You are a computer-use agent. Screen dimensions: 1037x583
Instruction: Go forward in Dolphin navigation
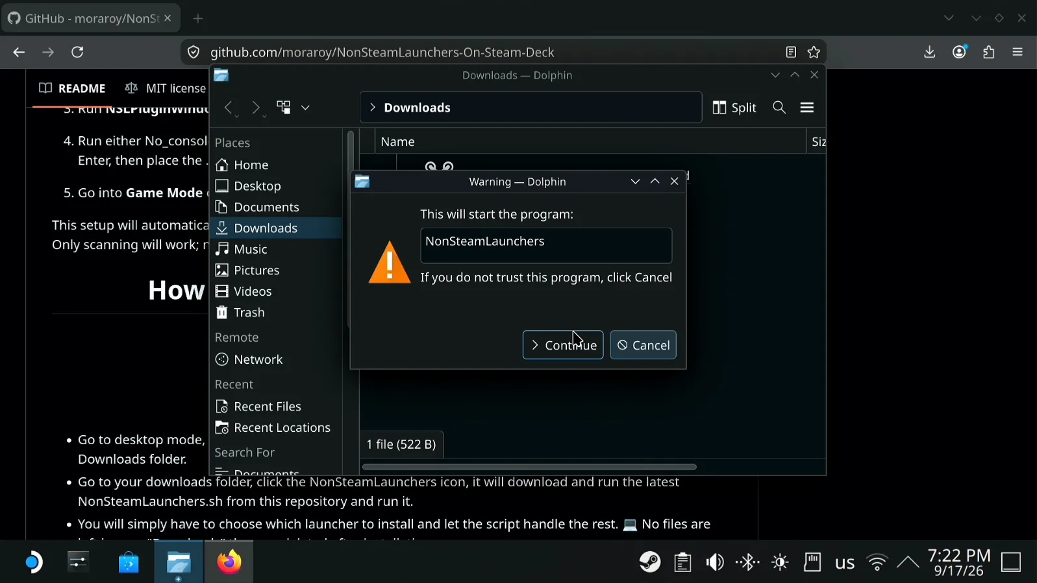click(x=256, y=108)
